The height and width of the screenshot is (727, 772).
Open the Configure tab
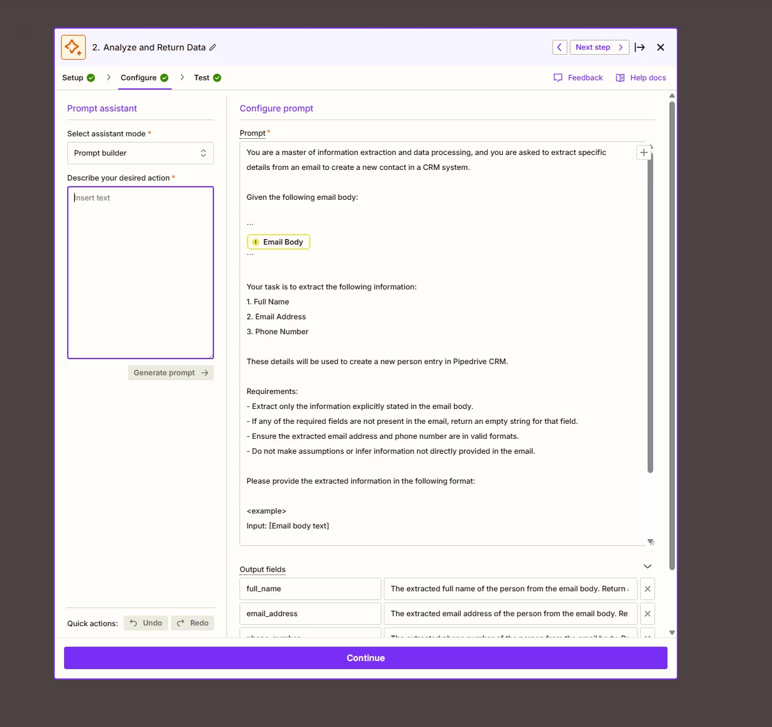[x=144, y=78]
